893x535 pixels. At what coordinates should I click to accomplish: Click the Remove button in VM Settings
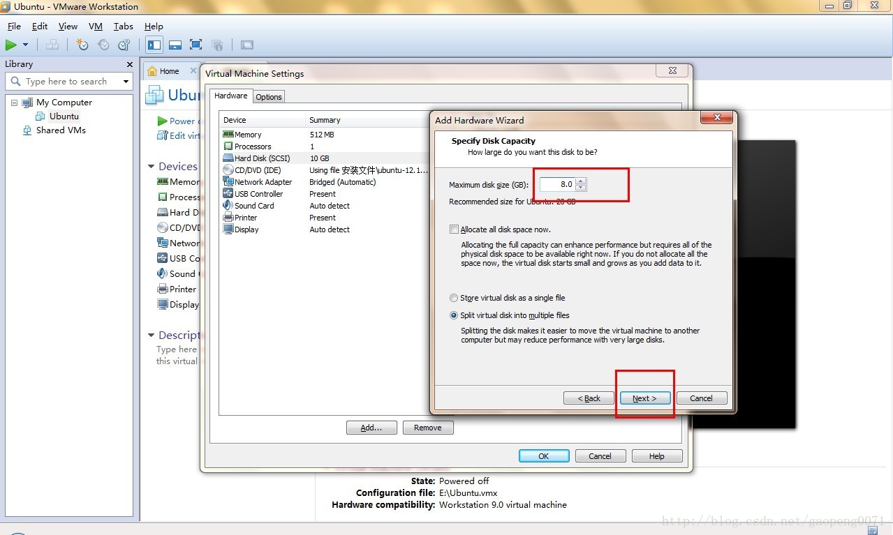(428, 428)
